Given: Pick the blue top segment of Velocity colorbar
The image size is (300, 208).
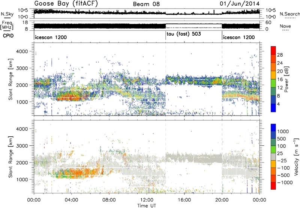Looking at the screenshot, I should point(273,128).
